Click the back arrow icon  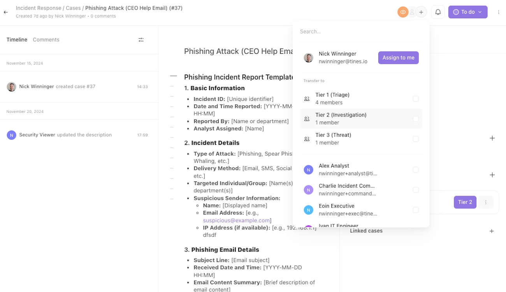(x=6, y=12)
